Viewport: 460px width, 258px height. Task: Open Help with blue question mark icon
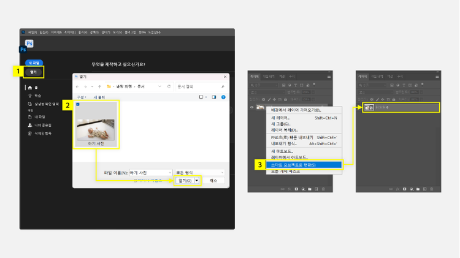coord(223,97)
